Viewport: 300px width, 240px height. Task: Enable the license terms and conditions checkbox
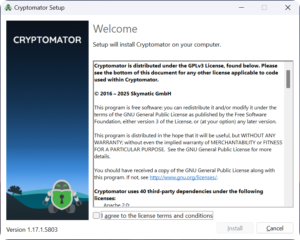pos(96,215)
